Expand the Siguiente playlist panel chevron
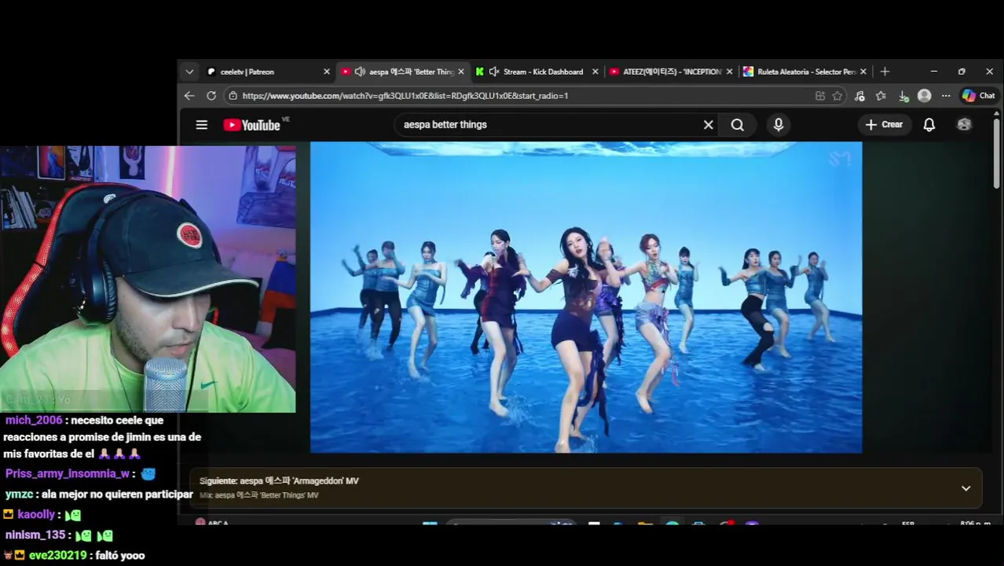Viewport: 1004px width, 566px height. click(x=966, y=488)
